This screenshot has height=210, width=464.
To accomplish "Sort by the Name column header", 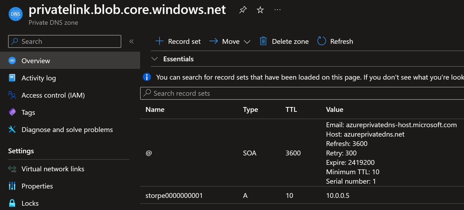I will [x=155, y=109].
